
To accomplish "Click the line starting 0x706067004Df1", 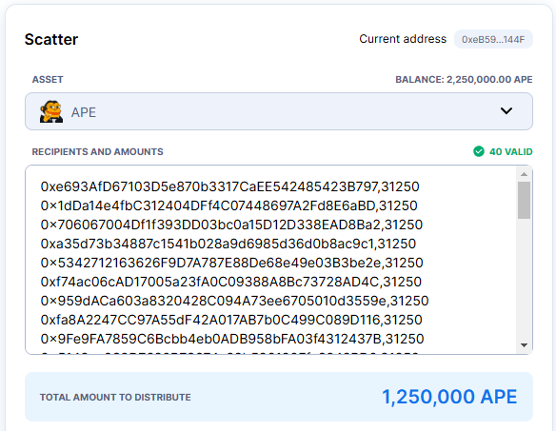I will pyautogui.click(x=231, y=225).
